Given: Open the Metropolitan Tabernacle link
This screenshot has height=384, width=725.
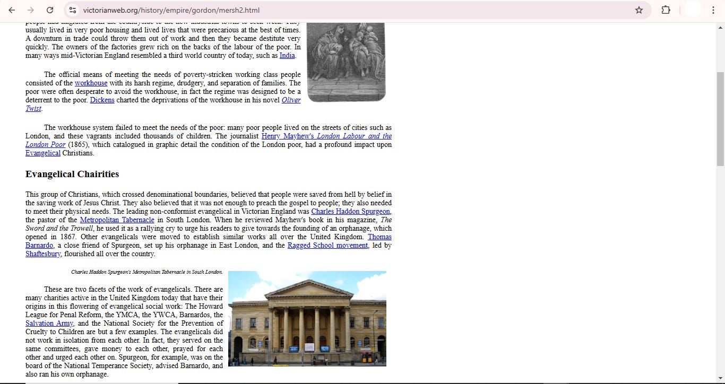Looking at the screenshot, I should 117,220.
